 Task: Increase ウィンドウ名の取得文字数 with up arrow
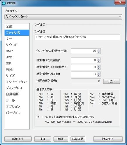(99, 50)
